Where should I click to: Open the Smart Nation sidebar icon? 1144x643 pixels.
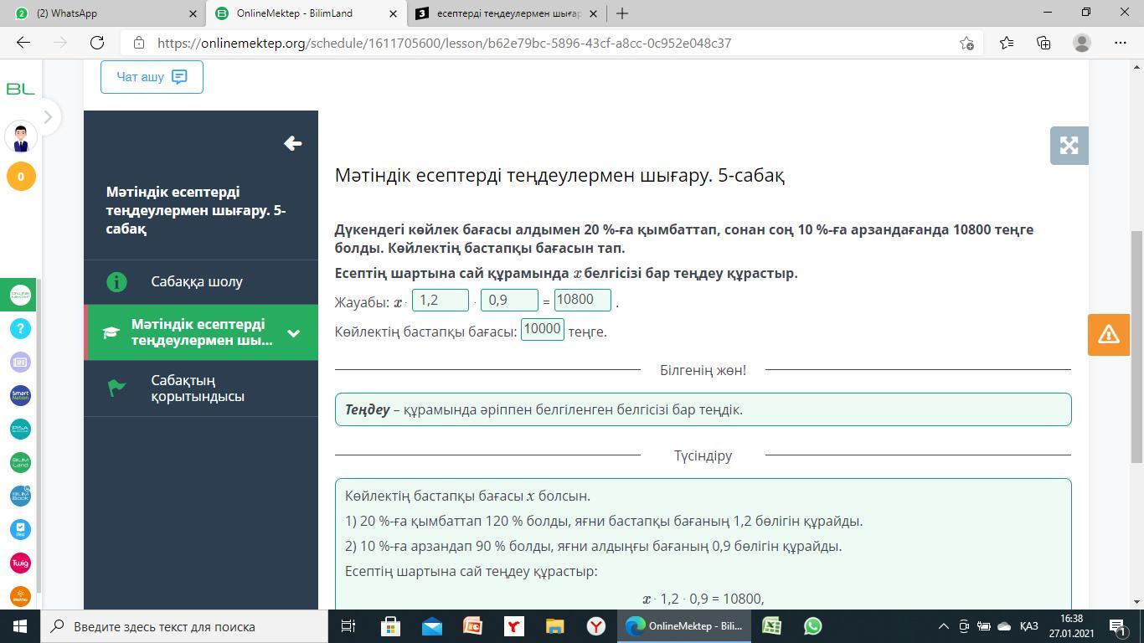click(20, 395)
